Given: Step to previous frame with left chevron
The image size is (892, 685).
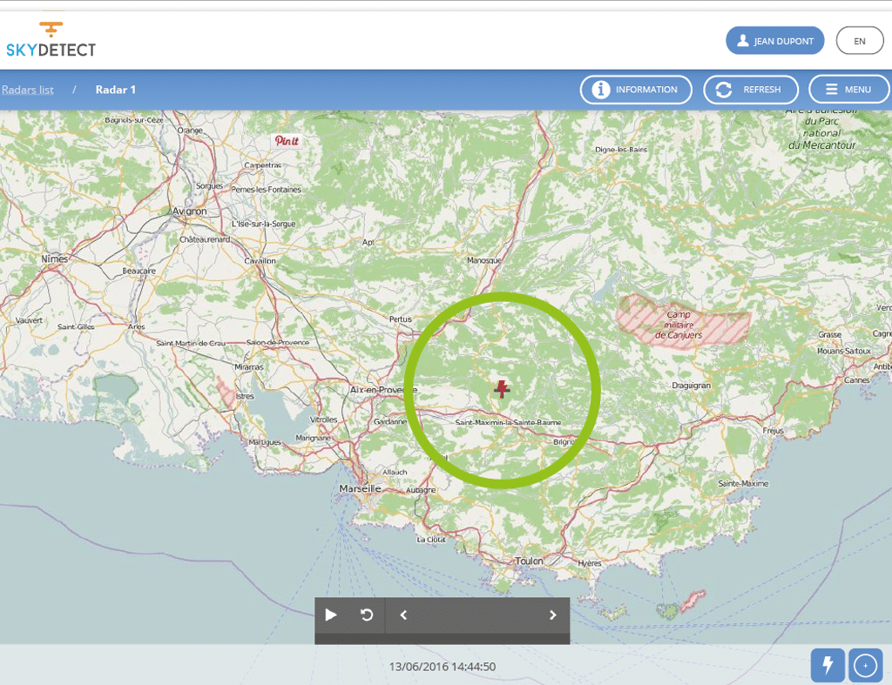Looking at the screenshot, I should click(x=403, y=615).
